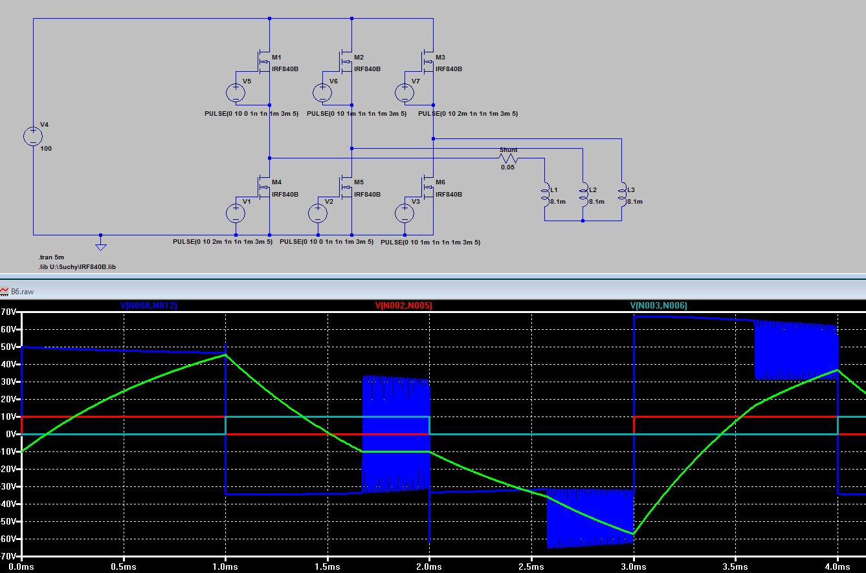The image size is (866, 573).
Task: Select the M4 MOSFET symbol
Action: click(x=263, y=188)
